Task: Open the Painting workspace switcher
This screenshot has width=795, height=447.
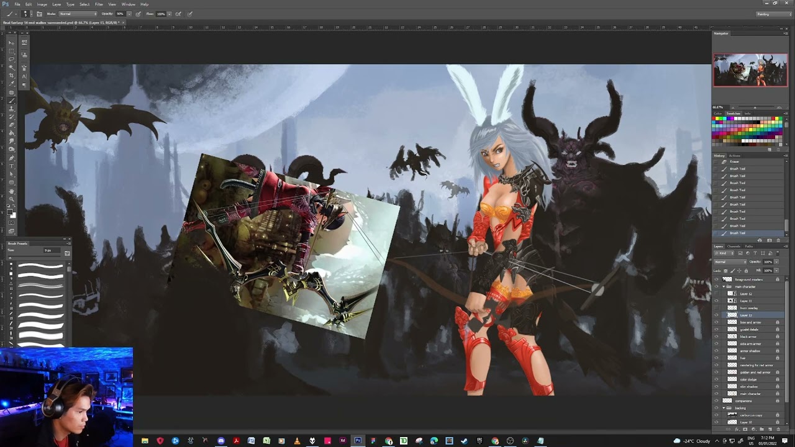Action: 774,14
